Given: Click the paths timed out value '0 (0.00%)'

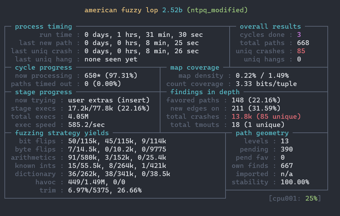Looking at the screenshot, I should point(103,84).
